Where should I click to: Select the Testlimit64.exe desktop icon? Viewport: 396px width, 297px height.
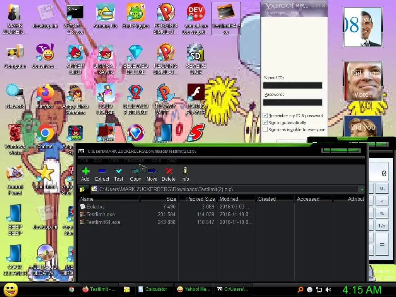[x=226, y=19]
